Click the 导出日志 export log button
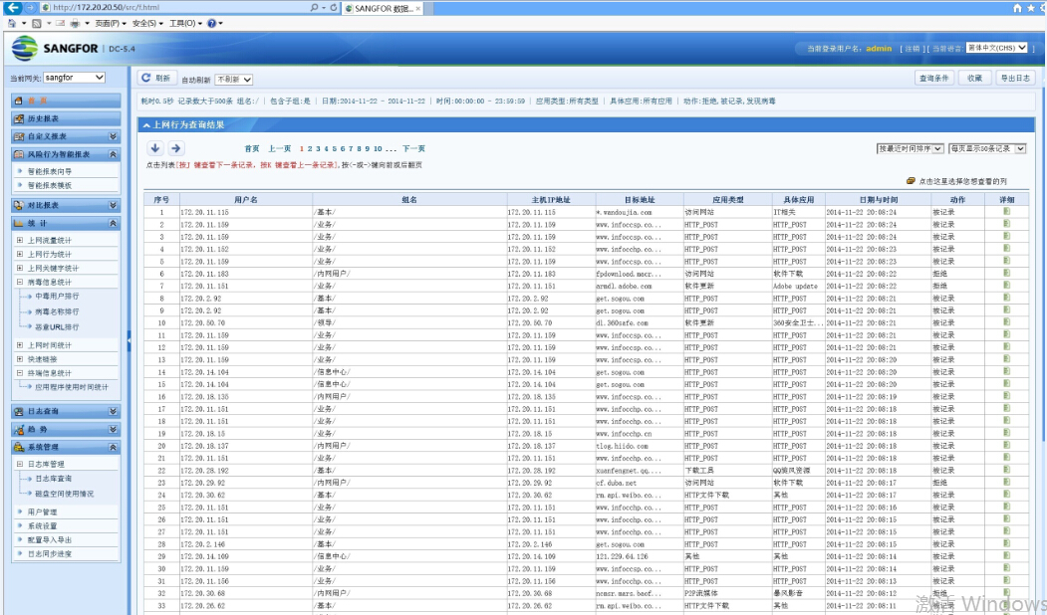 [x=1015, y=78]
